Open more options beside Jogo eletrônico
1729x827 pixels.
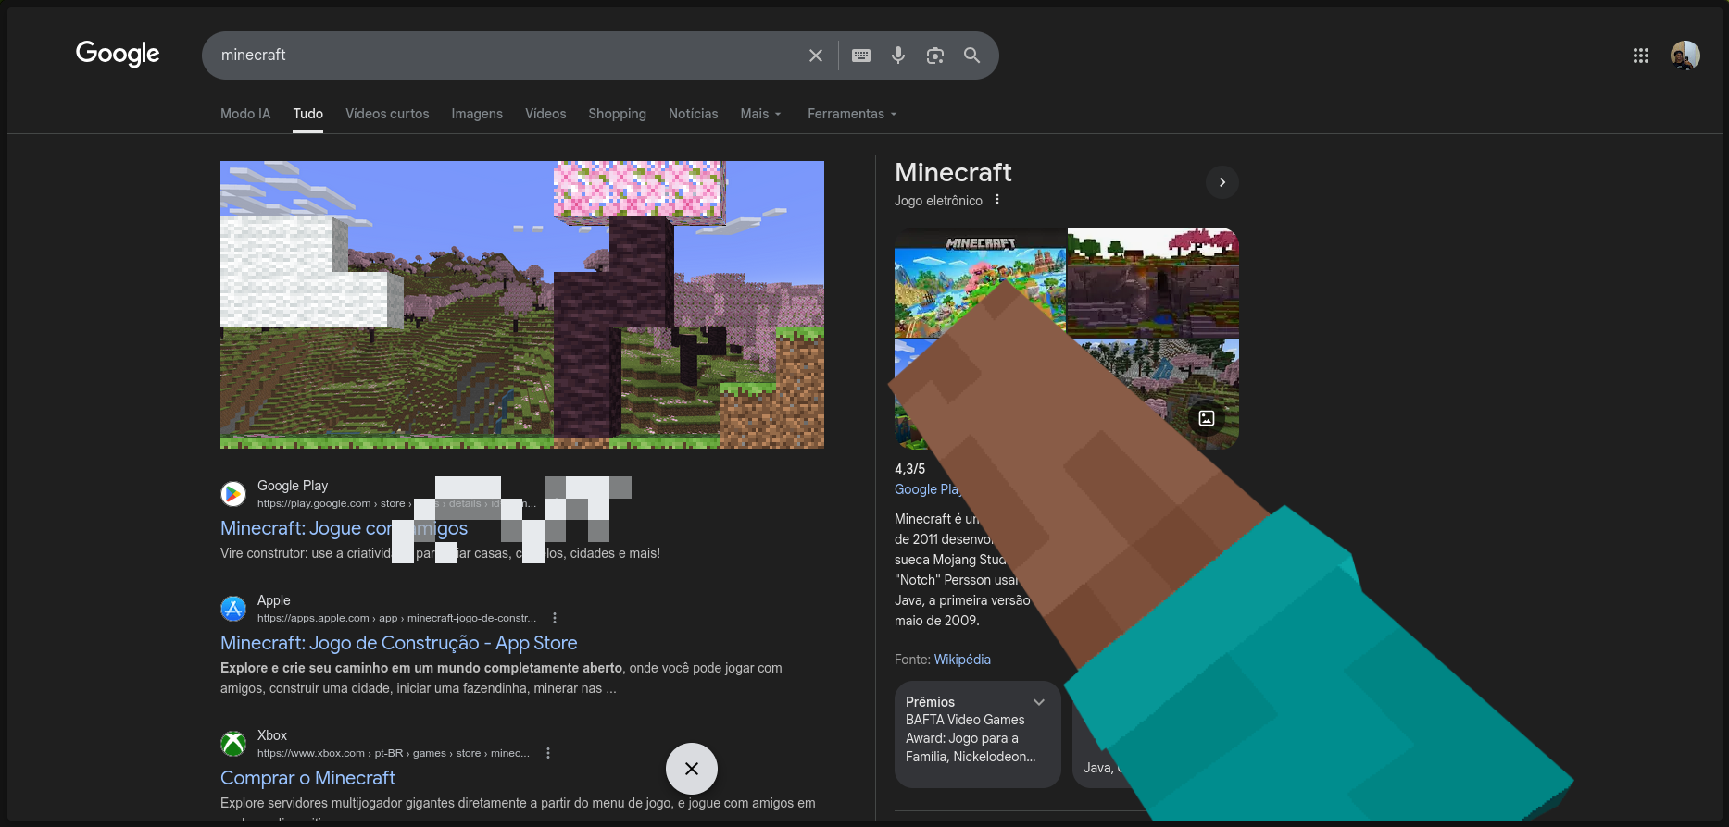997,200
